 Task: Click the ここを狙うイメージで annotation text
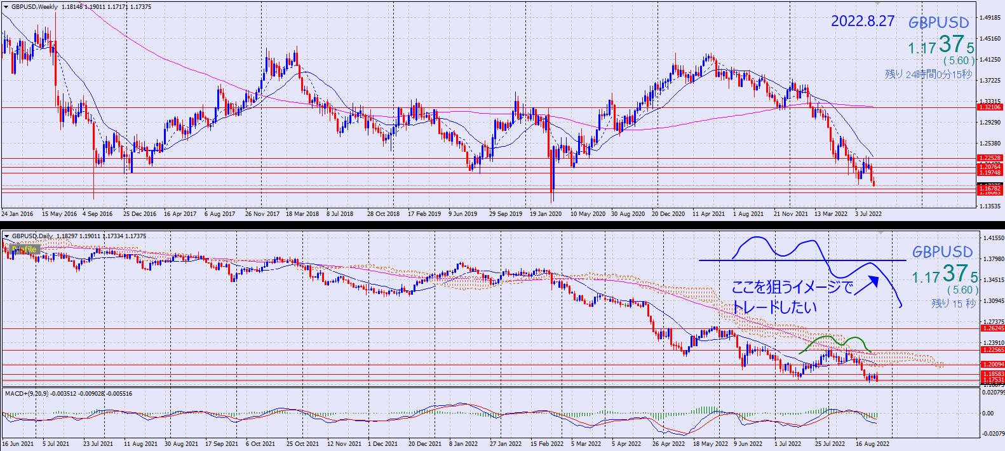pyautogui.click(x=793, y=287)
